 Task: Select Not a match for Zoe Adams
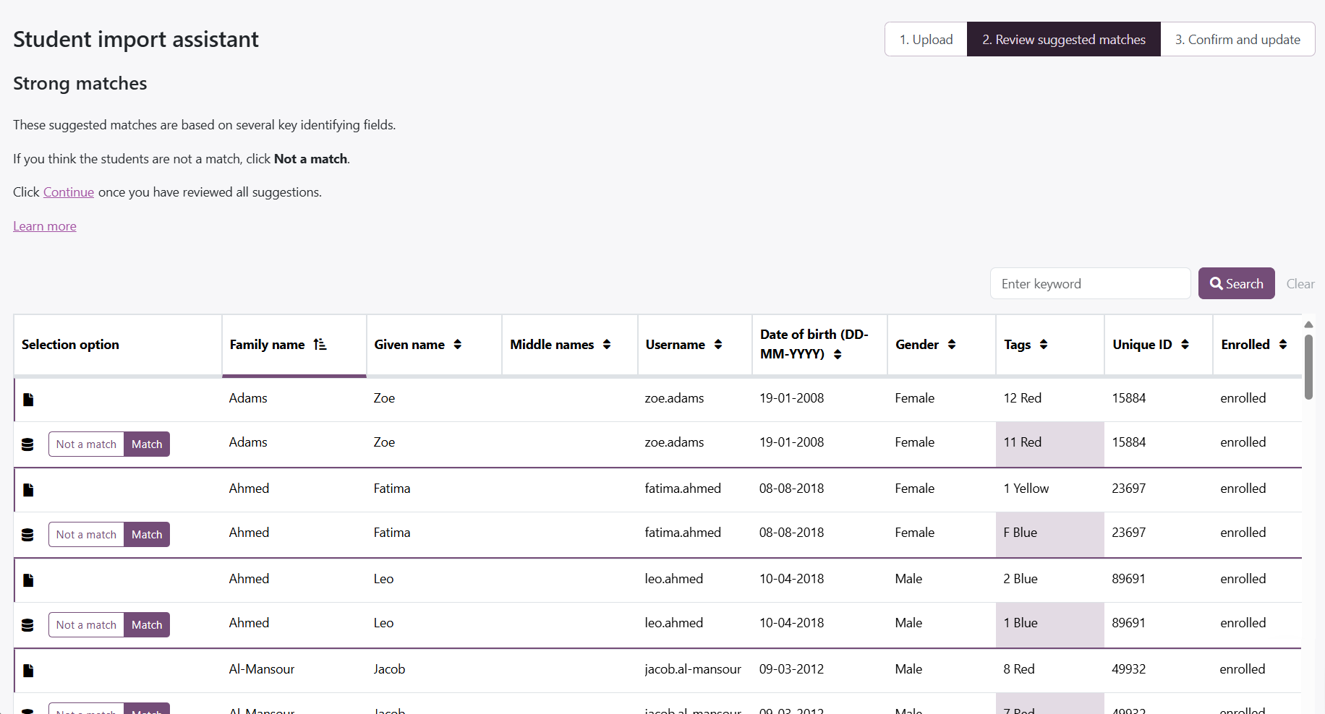(86, 444)
